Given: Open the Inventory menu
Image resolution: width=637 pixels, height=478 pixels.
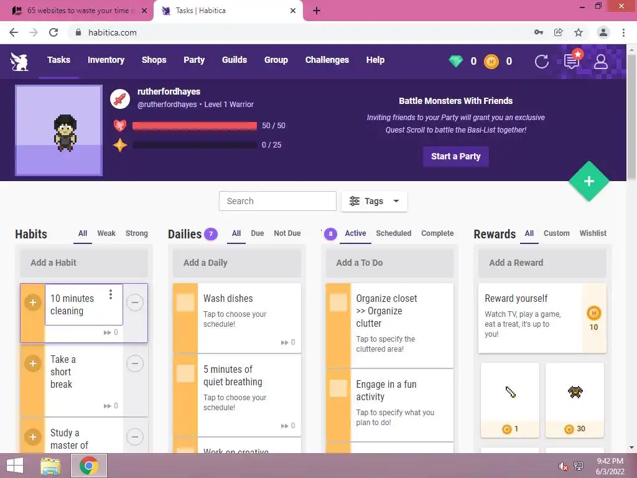Looking at the screenshot, I should (x=106, y=60).
